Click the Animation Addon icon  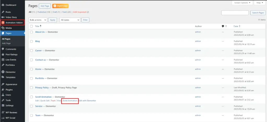coord(3,23)
